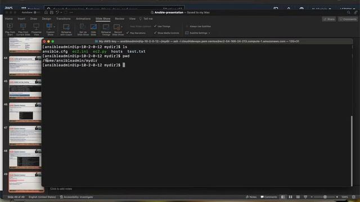Screen dimensions: 360x202
Task: Open the Home ribbon tab
Action: pos(9,19)
